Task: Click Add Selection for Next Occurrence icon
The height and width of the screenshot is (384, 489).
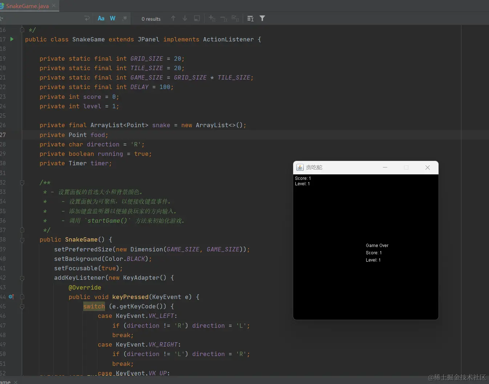Action: pos(212,19)
